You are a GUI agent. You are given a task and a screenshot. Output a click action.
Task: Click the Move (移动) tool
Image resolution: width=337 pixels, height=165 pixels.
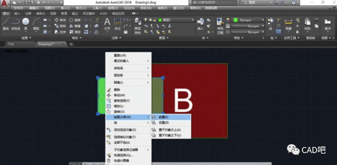(x=60, y=20)
